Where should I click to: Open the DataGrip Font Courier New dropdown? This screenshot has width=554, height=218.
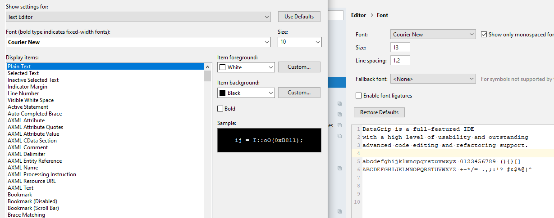(x=433, y=34)
